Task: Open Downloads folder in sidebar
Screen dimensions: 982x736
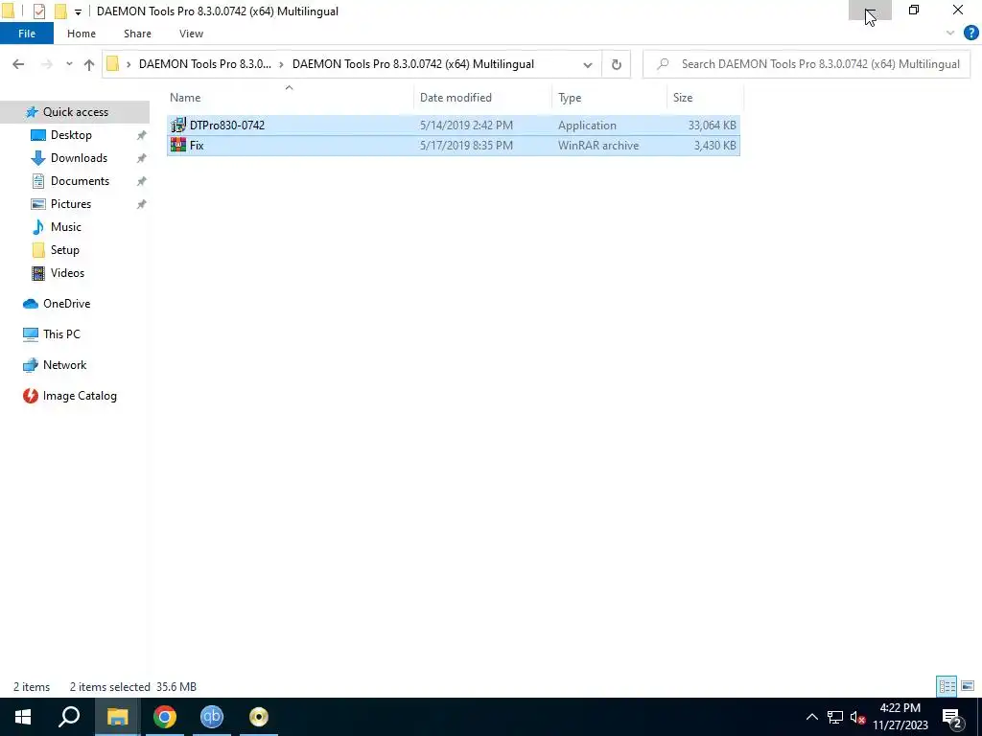Action: tap(79, 158)
